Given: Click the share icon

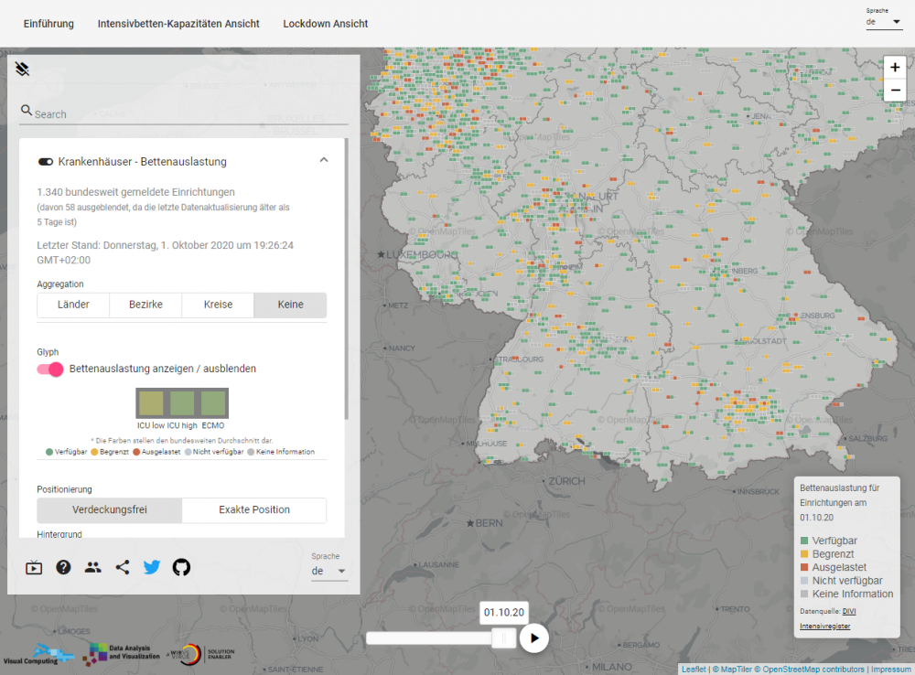Looking at the screenshot, I should tap(123, 567).
